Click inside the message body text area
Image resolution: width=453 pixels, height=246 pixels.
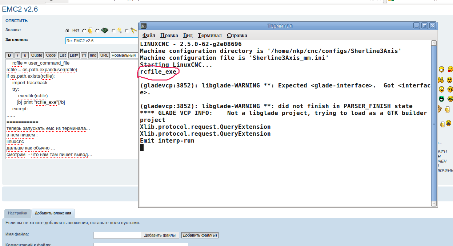(x=72, y=110)
